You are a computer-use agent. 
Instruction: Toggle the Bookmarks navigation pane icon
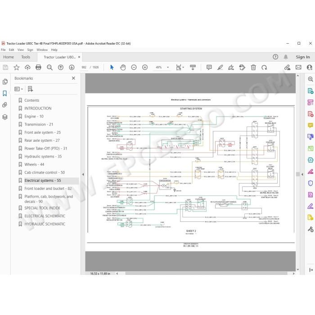click(x=5, y=93)
